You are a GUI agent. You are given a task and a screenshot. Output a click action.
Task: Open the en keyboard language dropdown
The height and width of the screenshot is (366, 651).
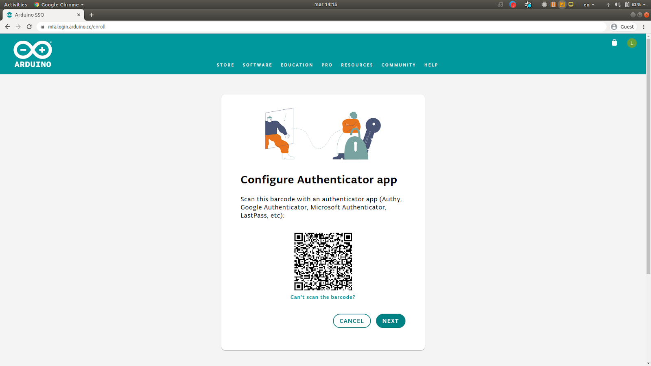(x=589, y=4)
